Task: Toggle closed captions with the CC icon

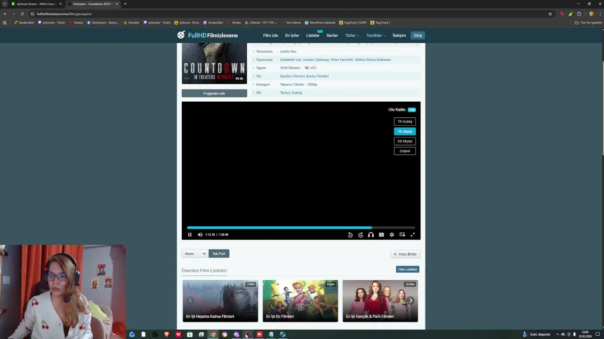Action: pyautogui.click(x=381, y=234)
